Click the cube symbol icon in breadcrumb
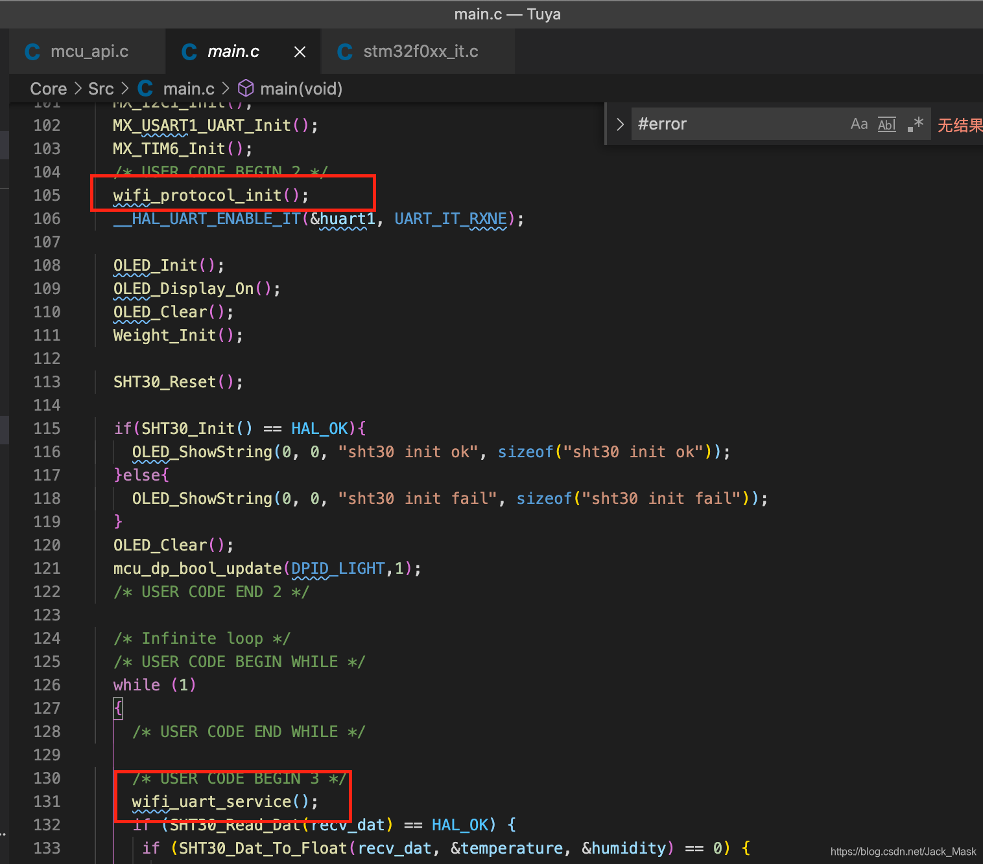The width and height of the screenshot is (983, 864). pyautogui.click(x=246, y=88)
